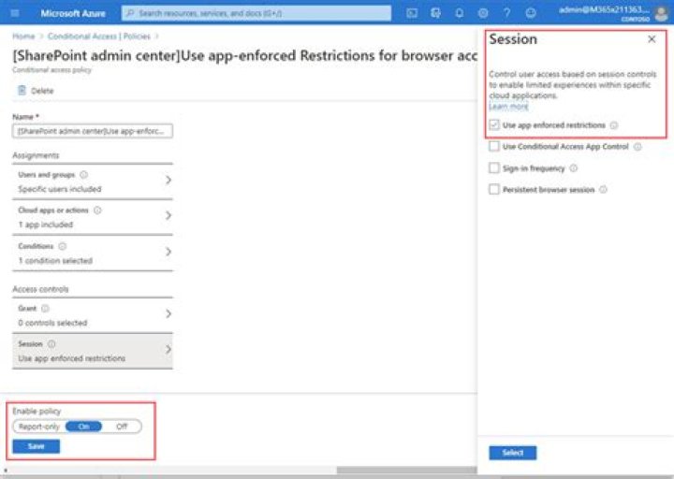
Task: Set Enable policy to Report-only
Action: point(39,427)
